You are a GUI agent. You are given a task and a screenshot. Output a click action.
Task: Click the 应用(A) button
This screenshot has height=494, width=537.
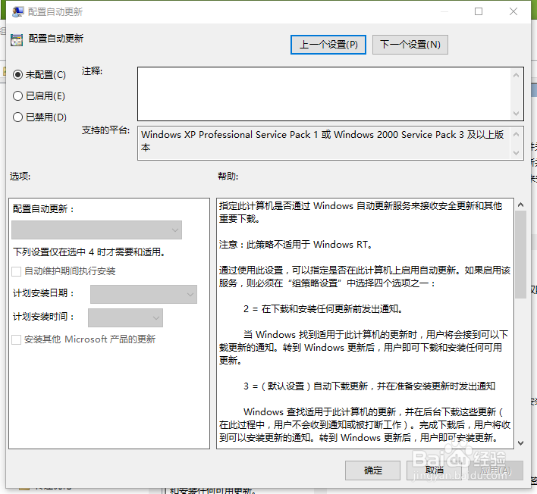[495, 471]
